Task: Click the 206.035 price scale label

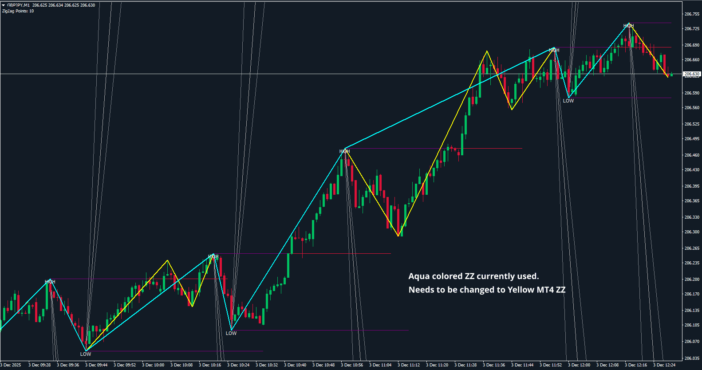Action: click(x=692, y=358)
